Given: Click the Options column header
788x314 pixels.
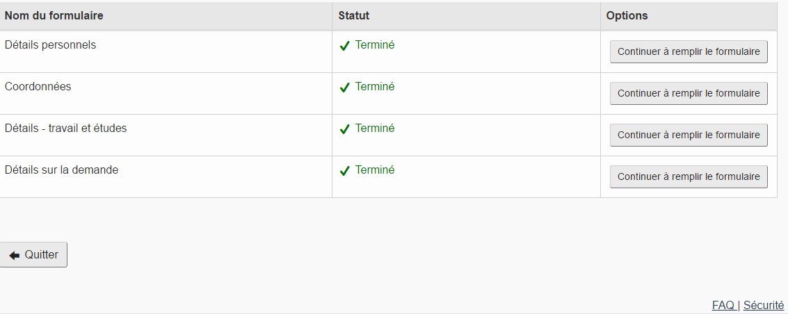Looking at the screenshot, I should click(627, 15).
